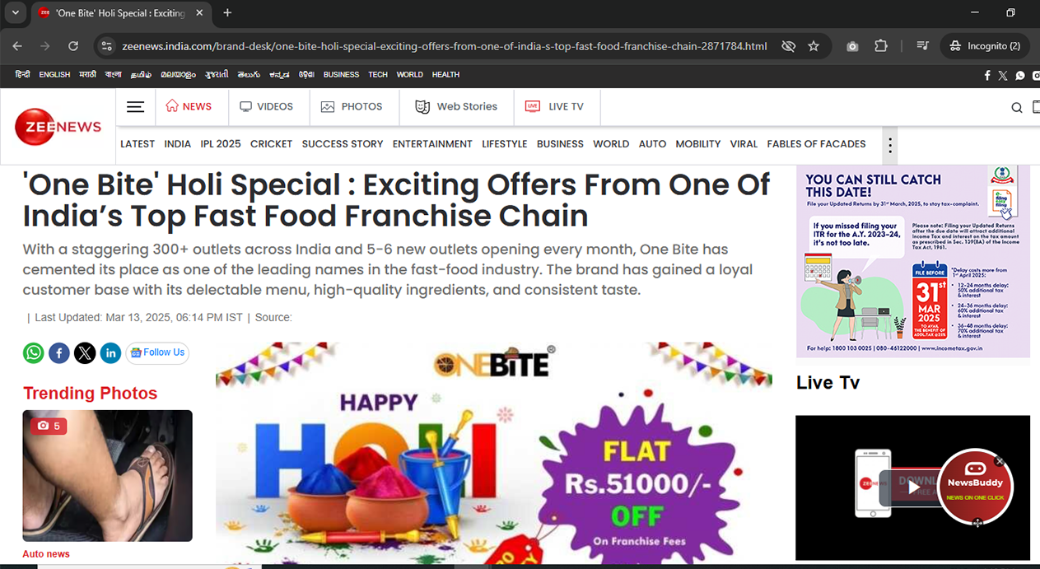The image size is (1040, 569).
Task: Open Chrome extensions puzzle icon
Action: [881, 46]
